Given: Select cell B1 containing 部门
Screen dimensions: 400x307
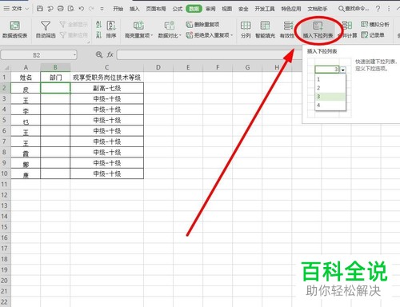Looking at the screenshot, I should click(55, 78).
